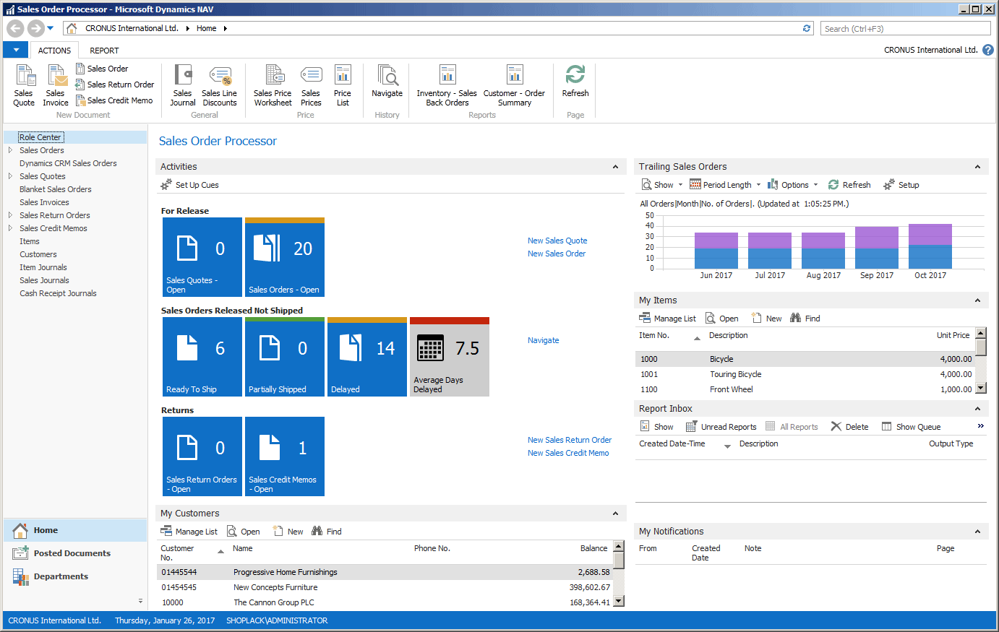
Task: Create a new Sales Invoice from ribbon
Action: pyautogui.click(x=56, y=85)
